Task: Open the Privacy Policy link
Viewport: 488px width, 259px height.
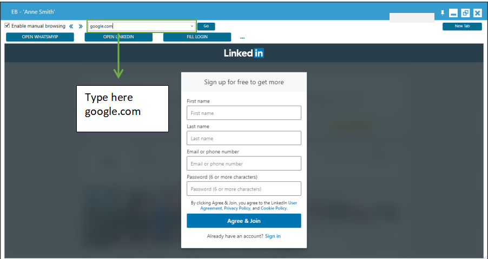Action: [237, 208]
